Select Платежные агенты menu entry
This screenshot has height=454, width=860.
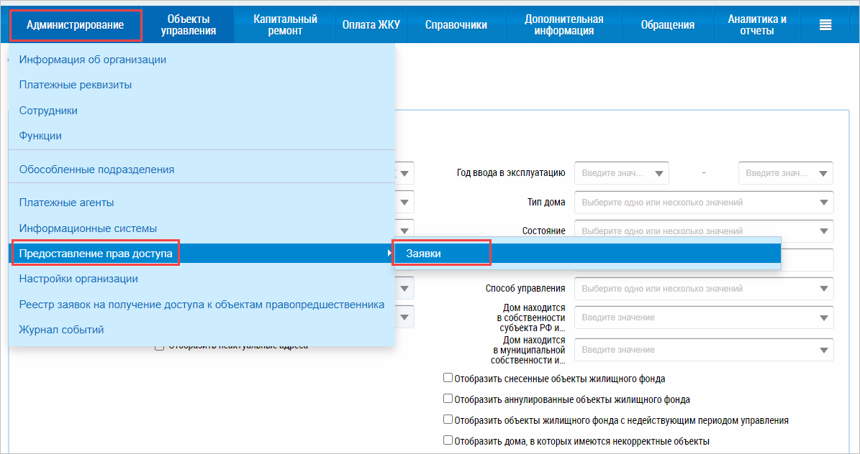coord(202,203)
